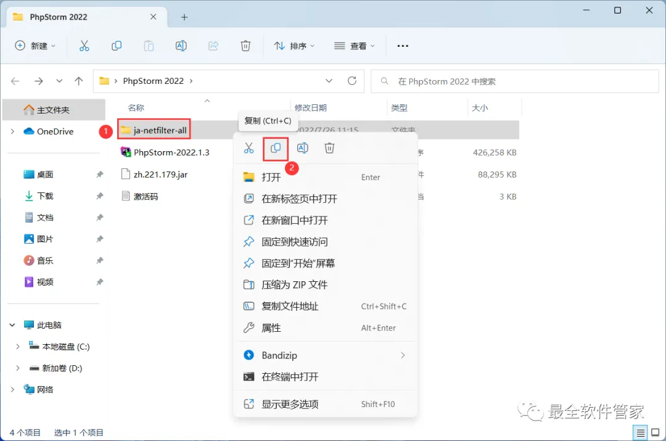666x441 pixels.
Task: Choose 在新标签页中打开 in context menu
Action: click(326, 199)
